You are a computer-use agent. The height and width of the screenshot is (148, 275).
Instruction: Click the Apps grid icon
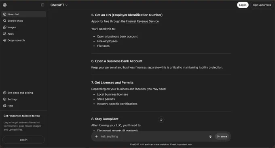coord(5,34)
